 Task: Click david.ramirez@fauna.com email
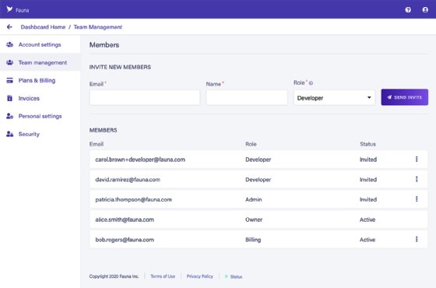(128, 180)
